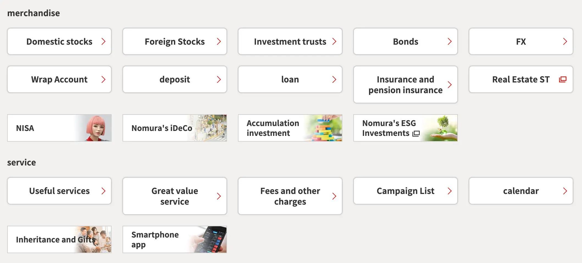View the Campaign List
The width and height of the screenshot is (582, 263).
tap(406, 191)
